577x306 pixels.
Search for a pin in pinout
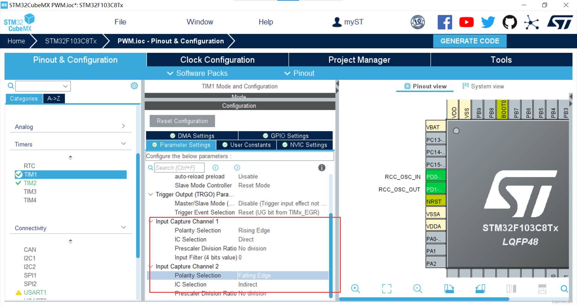coord(564,289)
